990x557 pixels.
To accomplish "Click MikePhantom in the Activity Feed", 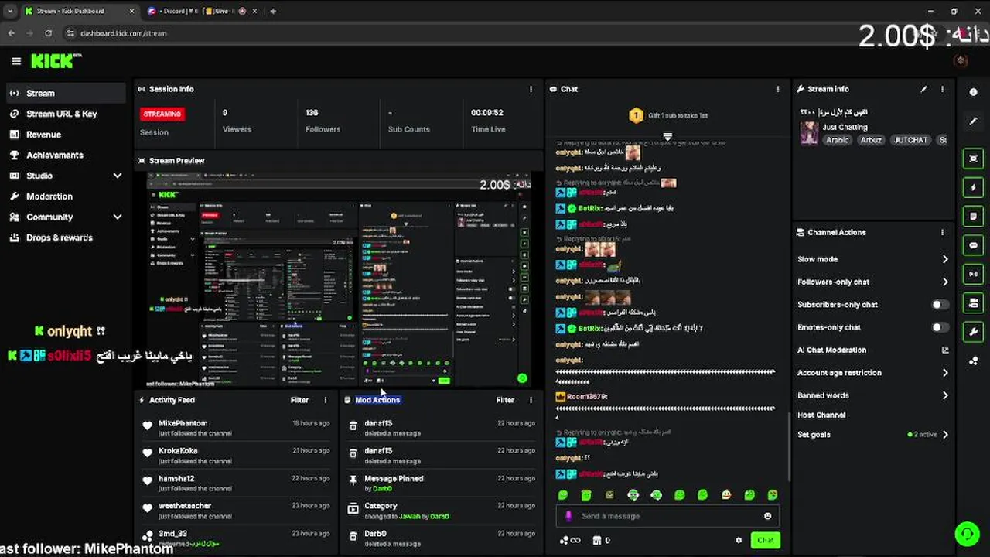I will point(183,424).
